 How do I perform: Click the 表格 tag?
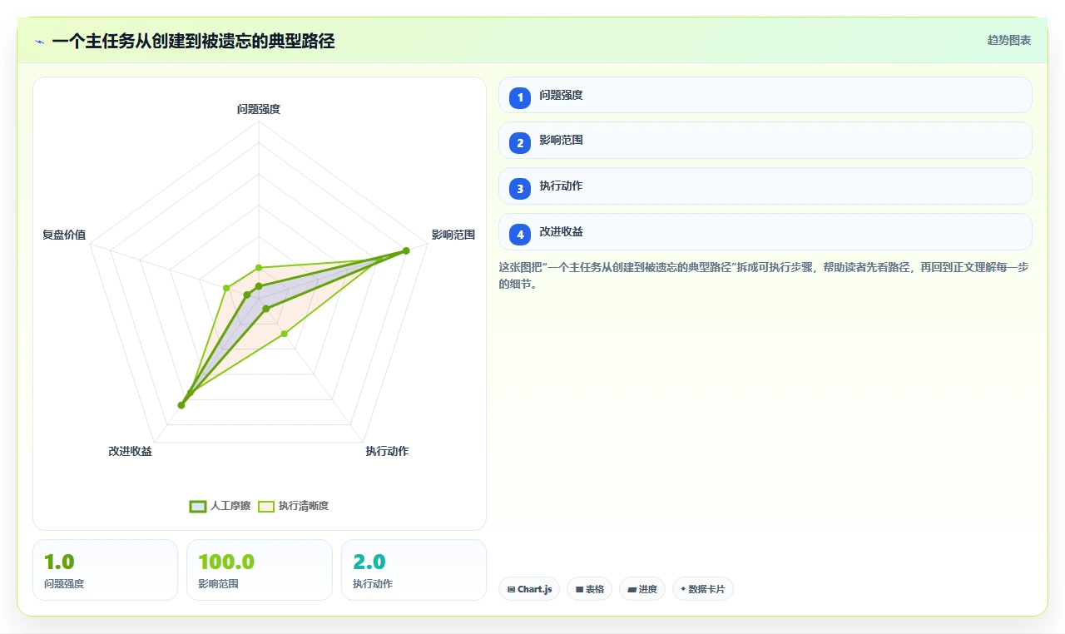589,589
